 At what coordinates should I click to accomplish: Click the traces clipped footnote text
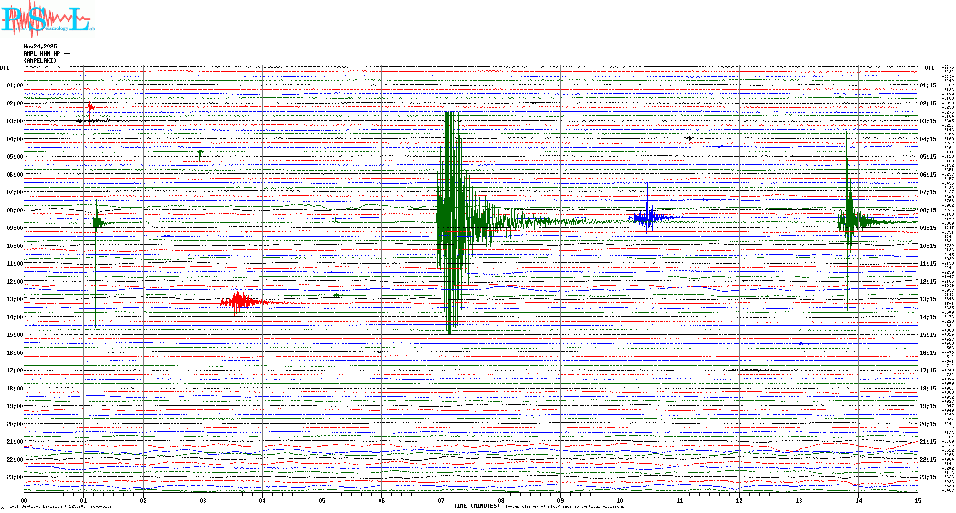(x=564, y=507)
